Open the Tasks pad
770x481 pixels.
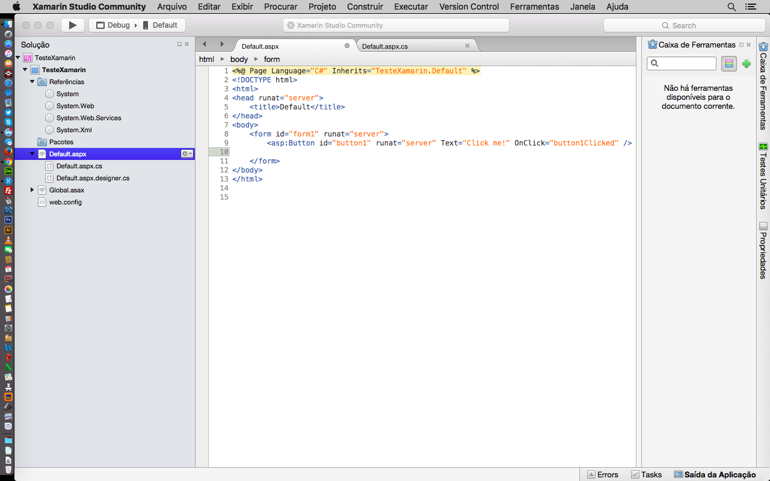pyautogui.click(x=647, y=474)
